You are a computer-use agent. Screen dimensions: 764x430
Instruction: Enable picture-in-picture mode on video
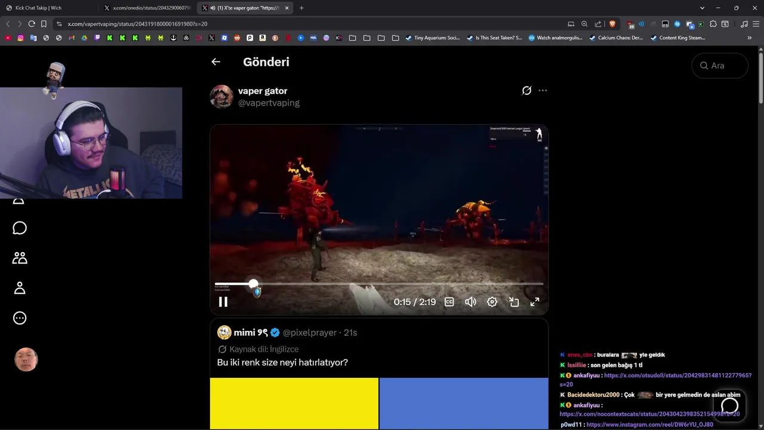[513, 302]
